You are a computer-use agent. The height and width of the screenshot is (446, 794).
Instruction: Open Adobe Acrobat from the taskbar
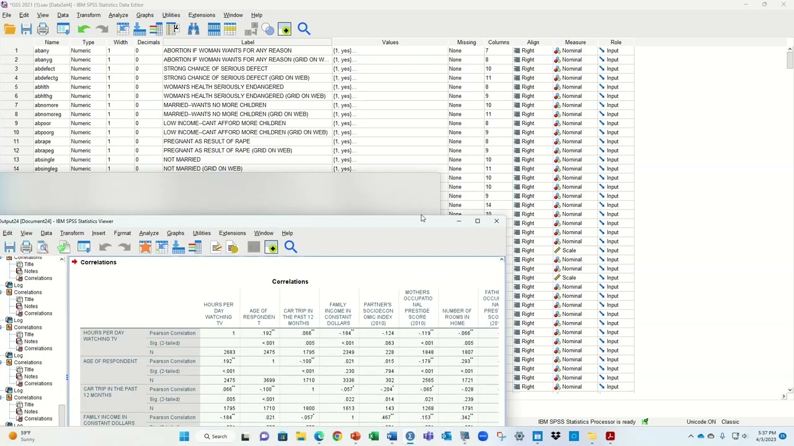coord(610,436)
